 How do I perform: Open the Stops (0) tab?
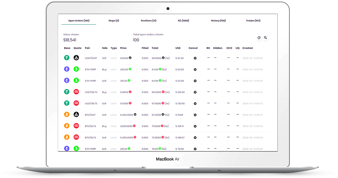tap(114, 21)
